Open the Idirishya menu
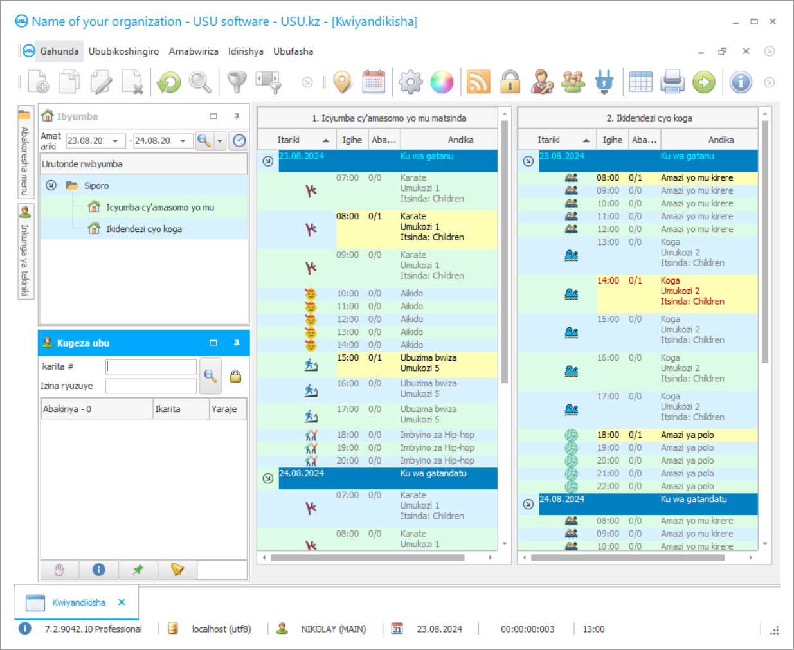The width and height of the screenshot is (794, 650). pyautogui.click(x=246, y=51)
